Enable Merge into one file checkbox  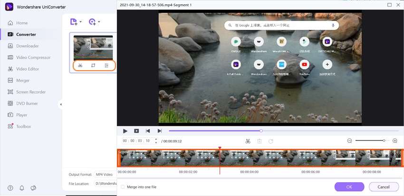123,187
